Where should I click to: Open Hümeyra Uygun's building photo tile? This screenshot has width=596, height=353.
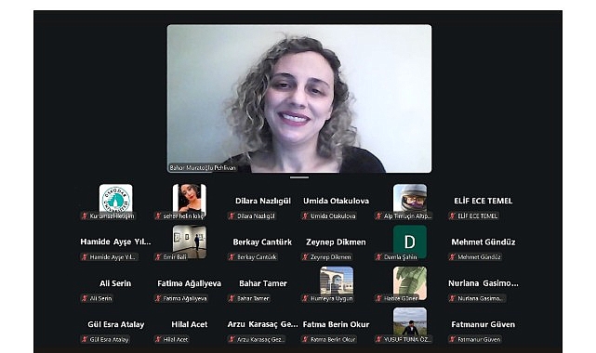[337, 283]
